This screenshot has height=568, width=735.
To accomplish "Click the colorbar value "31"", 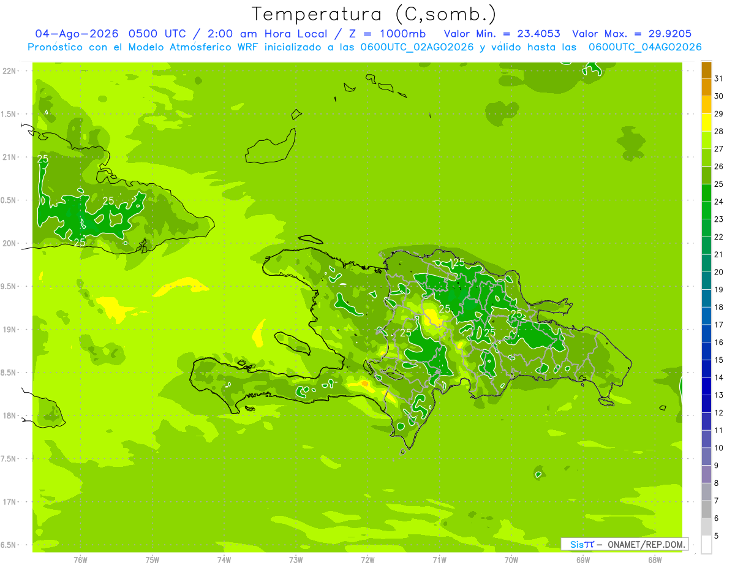I will point(718,78).
